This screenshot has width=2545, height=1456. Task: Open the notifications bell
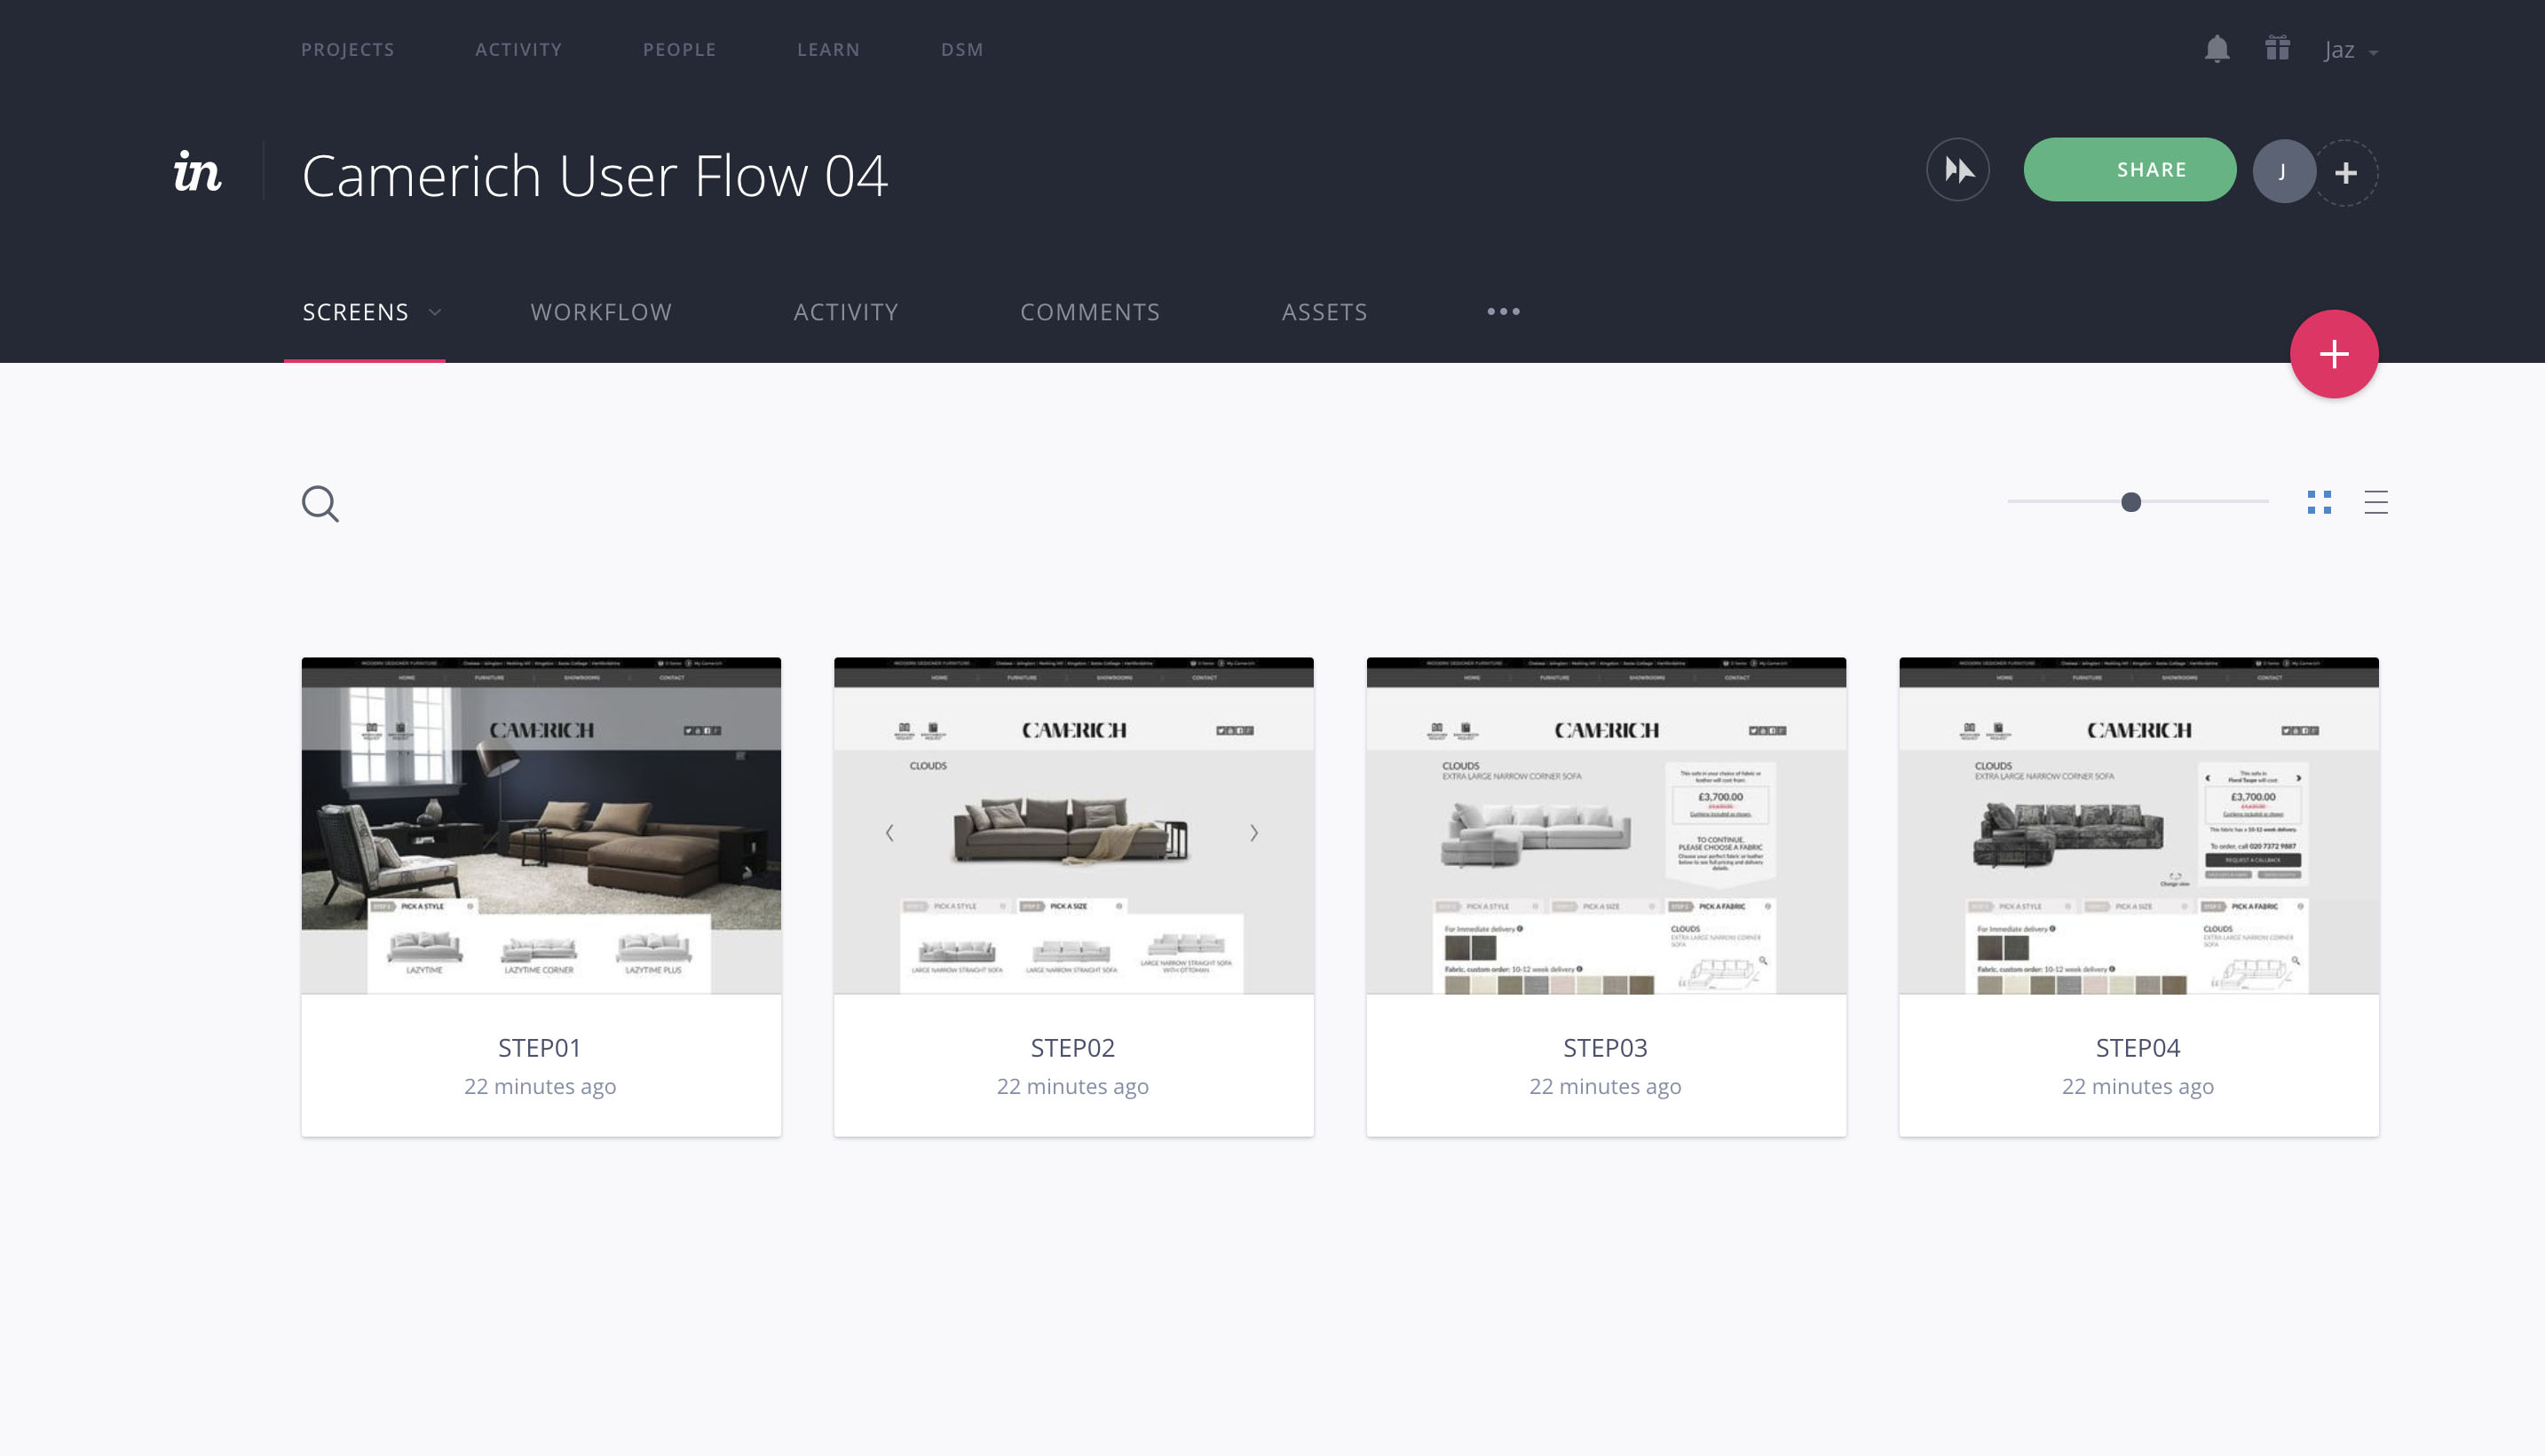(2217, 49)
